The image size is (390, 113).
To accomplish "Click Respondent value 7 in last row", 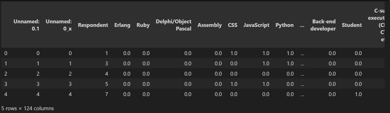I will pyautogui.click(x=107, y=94).
